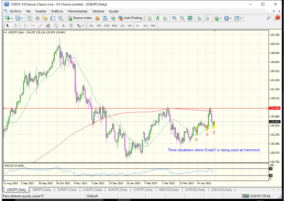Open the Insertar menu
This screenshot has height=201, width=284.
[41, 11]
